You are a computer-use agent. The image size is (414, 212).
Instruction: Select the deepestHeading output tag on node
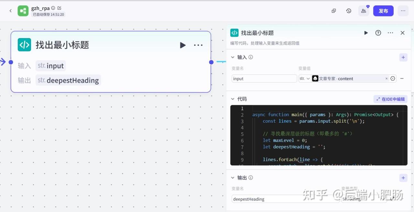[x=68, y=80]
